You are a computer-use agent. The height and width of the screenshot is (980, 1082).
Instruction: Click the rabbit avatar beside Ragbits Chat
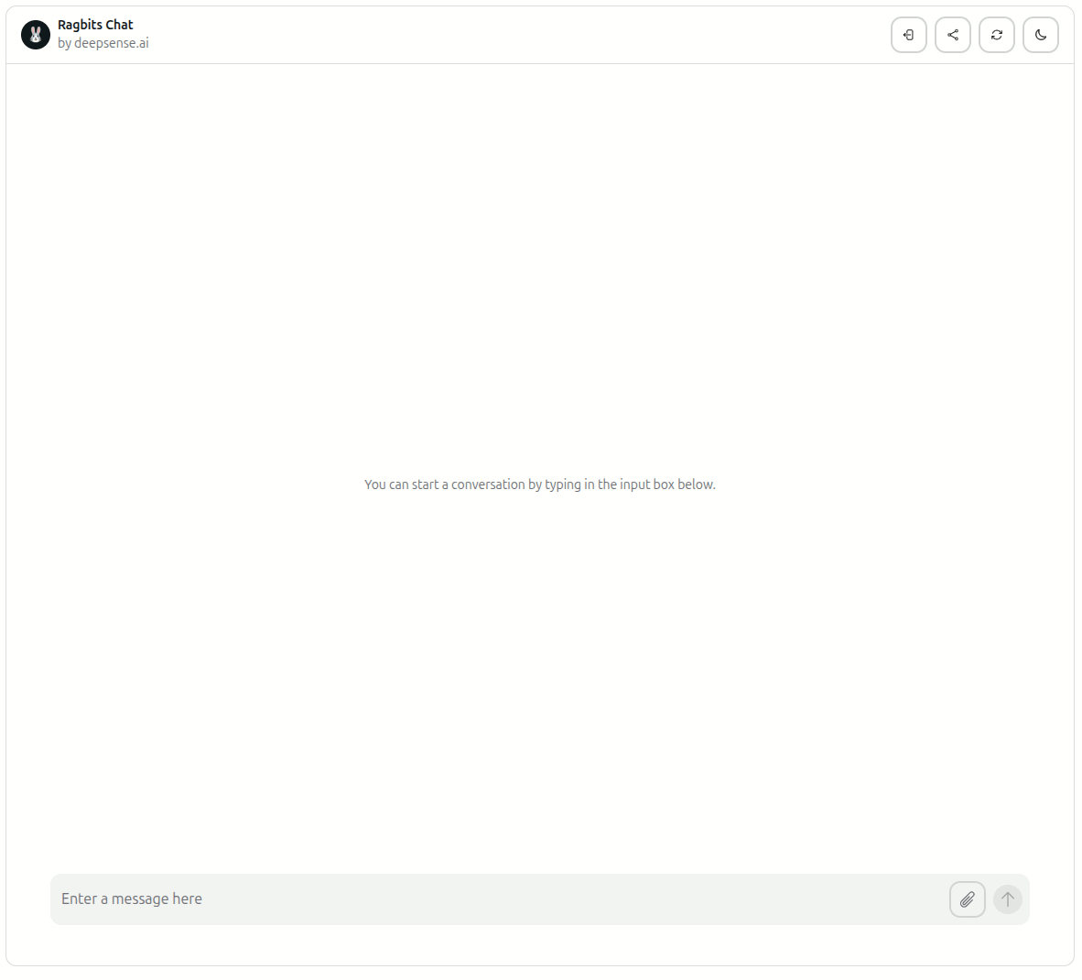(x=36, y=35)
